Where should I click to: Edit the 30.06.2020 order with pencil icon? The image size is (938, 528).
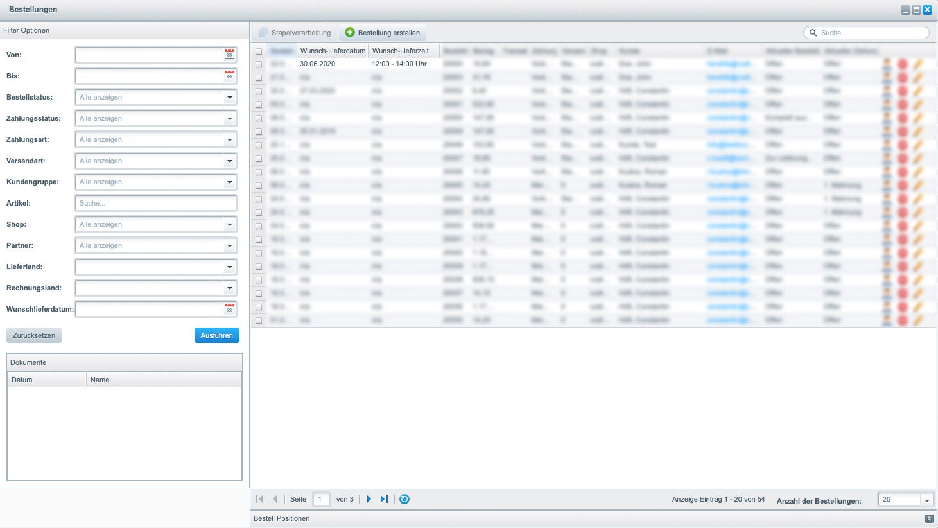[917, 64]
